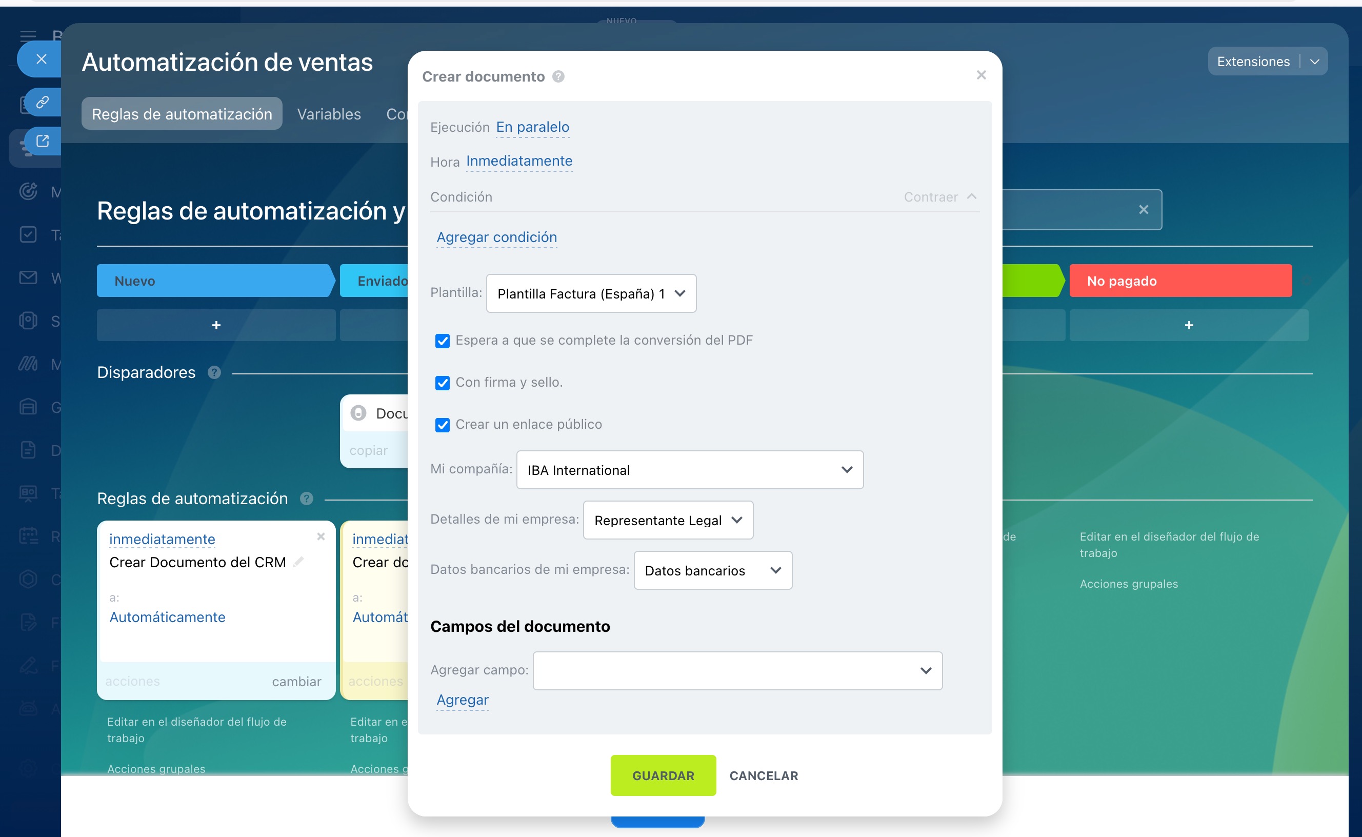The height and width of the screenshot is (837, 1362).
Task: Open the Plantilla dropdown
Action: pyautogui.click(x=591, y=293)
